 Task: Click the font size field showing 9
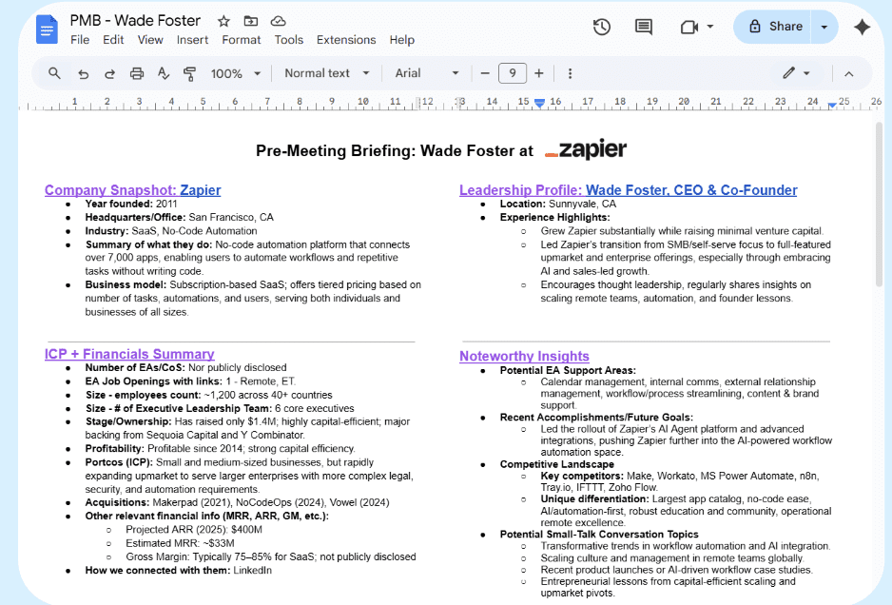[512, 73]
